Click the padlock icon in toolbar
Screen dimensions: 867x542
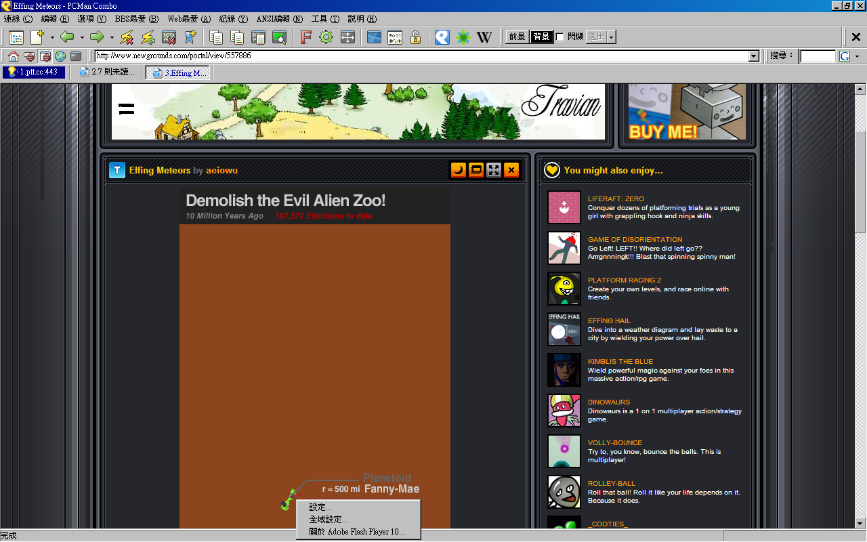(x=415, y=37)
